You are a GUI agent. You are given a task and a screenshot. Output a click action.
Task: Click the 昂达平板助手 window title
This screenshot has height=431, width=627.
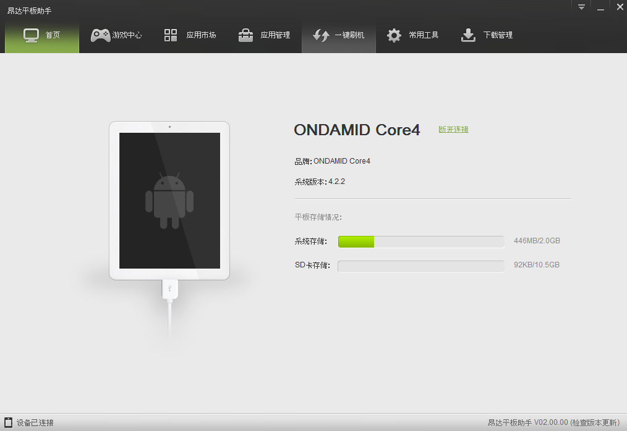point(30,10)
